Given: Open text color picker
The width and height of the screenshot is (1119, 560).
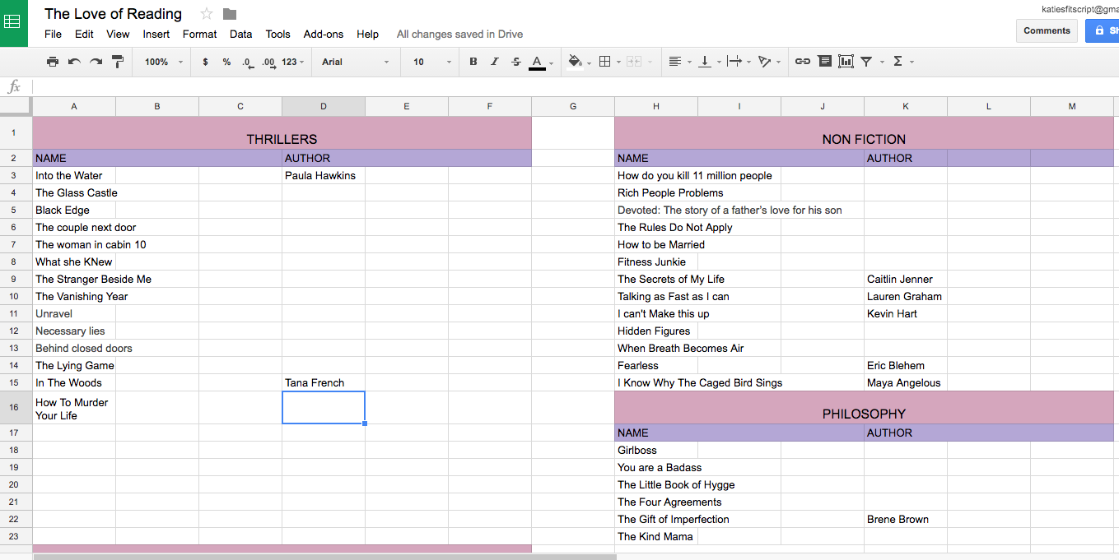Looking at the screenshot, I should point(537,62).
